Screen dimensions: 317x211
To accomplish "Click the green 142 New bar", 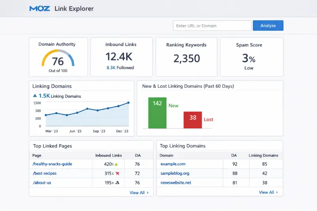I will pos(157,113).
